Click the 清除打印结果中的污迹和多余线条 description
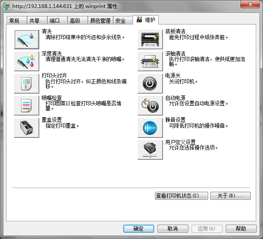This screenshot has width=263, height=239. pos(85,37)
